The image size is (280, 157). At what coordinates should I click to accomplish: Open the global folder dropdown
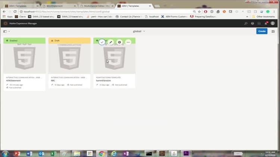tap(139, 31)
